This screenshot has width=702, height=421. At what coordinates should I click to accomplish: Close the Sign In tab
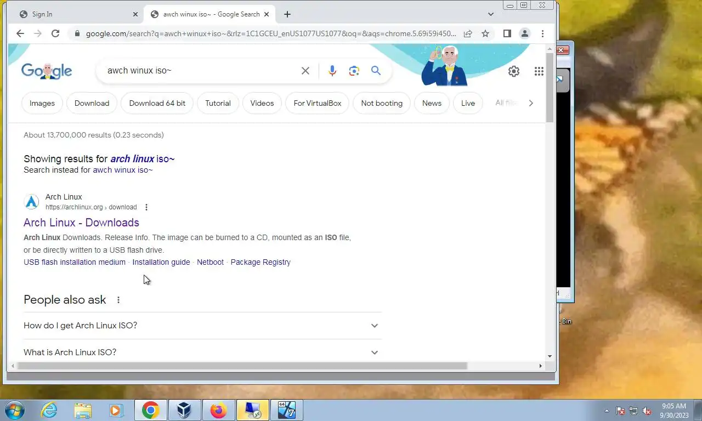pos(135,14)
